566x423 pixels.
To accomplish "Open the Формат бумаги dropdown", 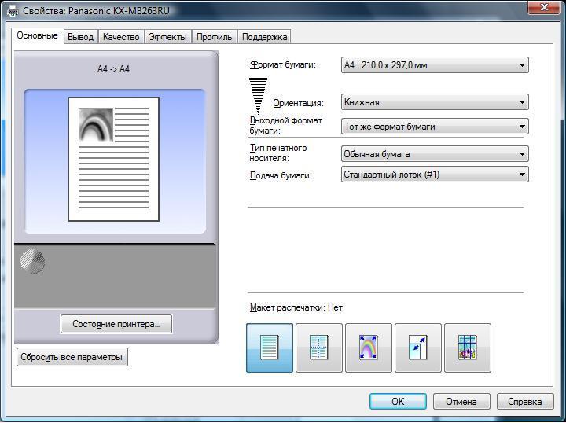I will [x=435, y=65].
